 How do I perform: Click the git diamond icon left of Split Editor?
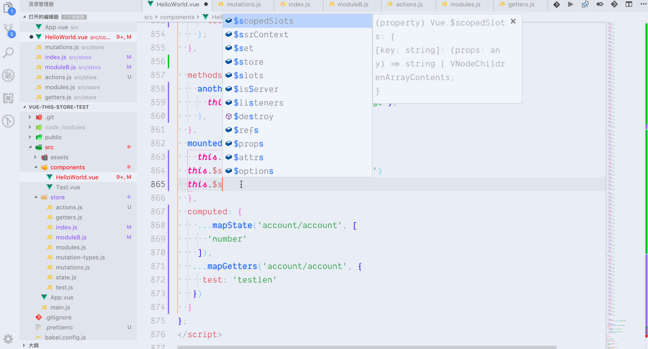[614, 5]
